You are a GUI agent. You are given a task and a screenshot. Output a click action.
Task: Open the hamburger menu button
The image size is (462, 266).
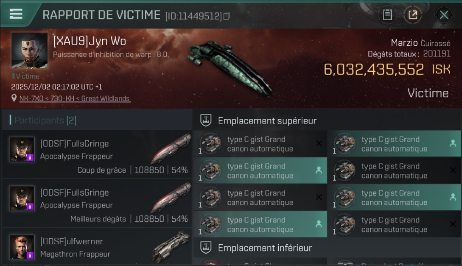tap(16, 14)
